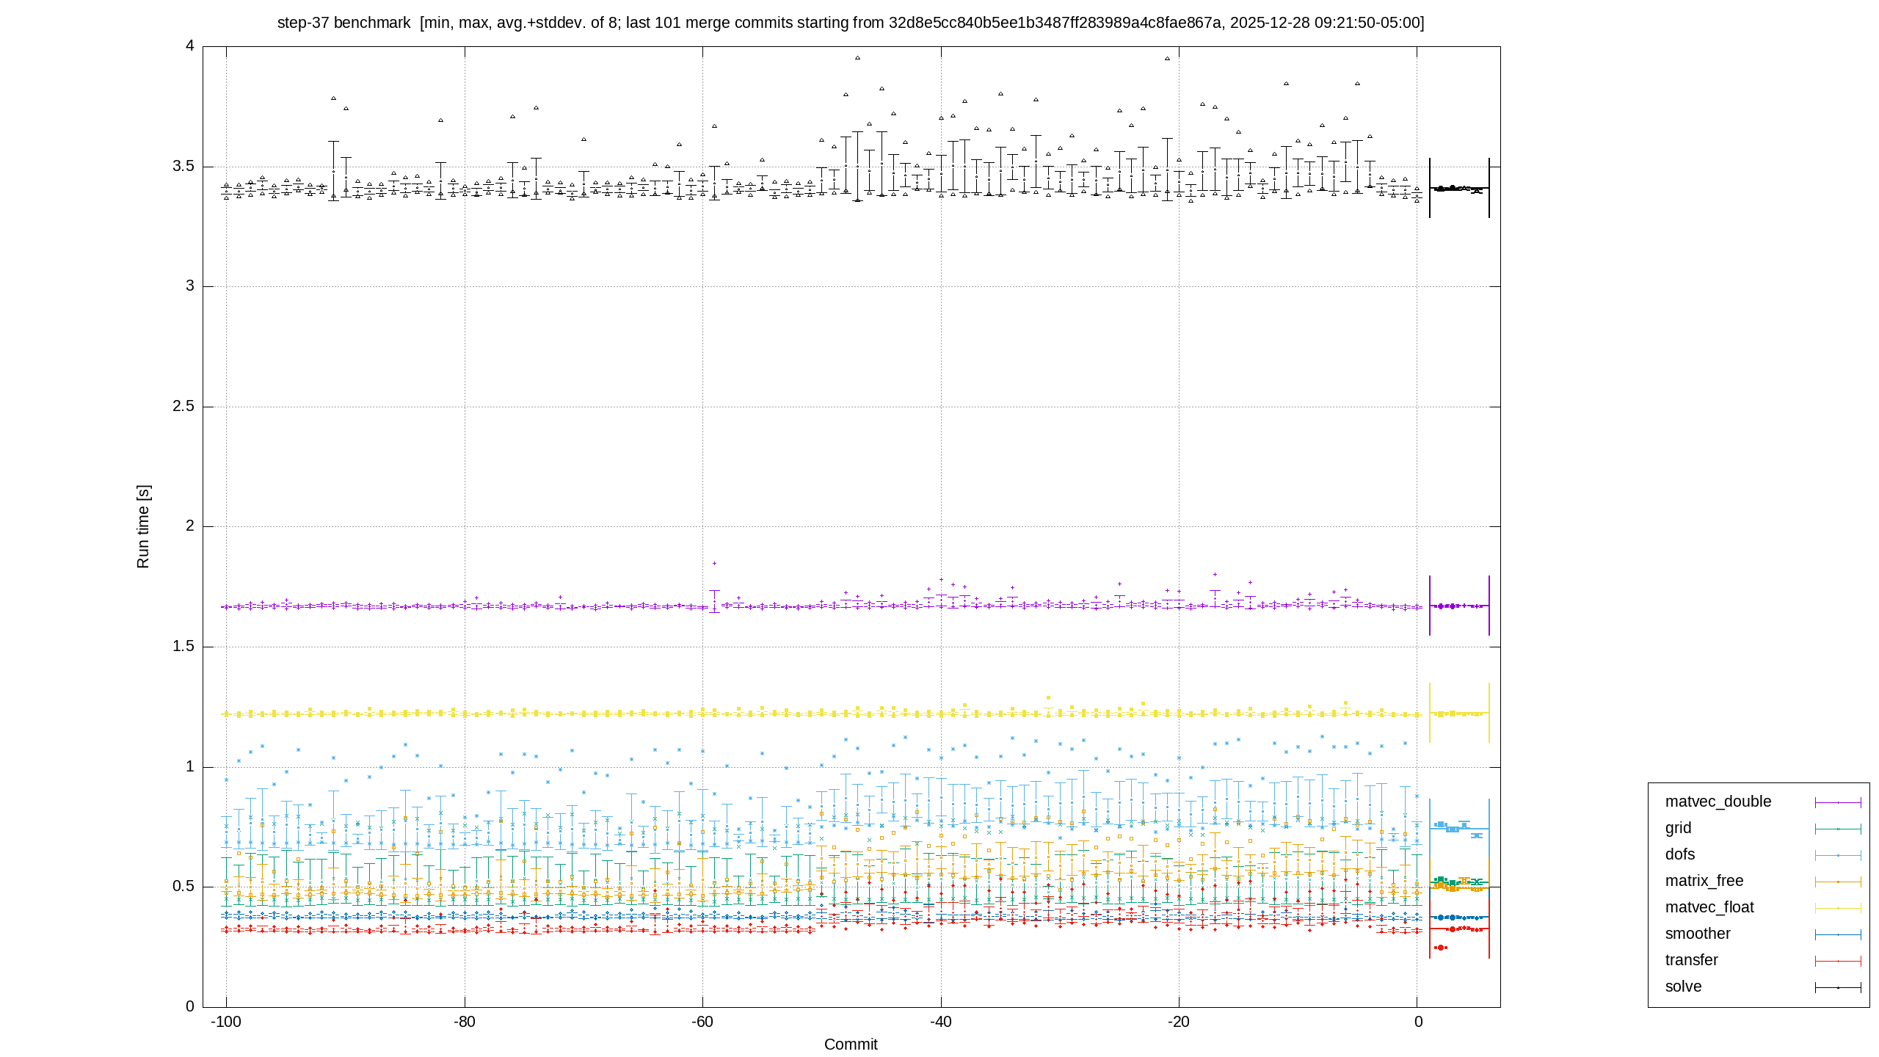Click the matrix_free legend line sample
The image size is (1879, 1057).
1838,882
